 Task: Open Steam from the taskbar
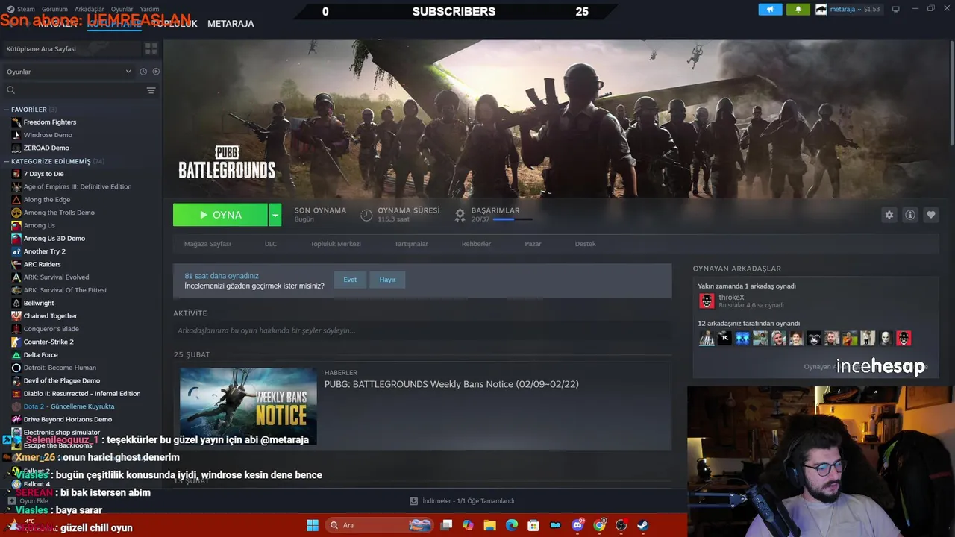[x=642, y=525]
